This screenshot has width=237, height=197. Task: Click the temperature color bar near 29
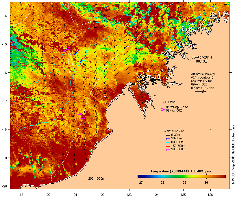(184, 176)
